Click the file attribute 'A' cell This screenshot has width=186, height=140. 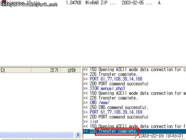(x=159, y=3)
